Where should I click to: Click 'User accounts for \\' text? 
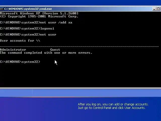pos(20,41)
